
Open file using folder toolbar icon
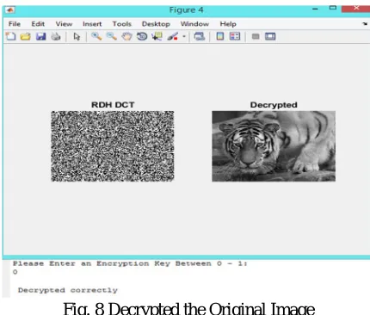click(26, 36)
